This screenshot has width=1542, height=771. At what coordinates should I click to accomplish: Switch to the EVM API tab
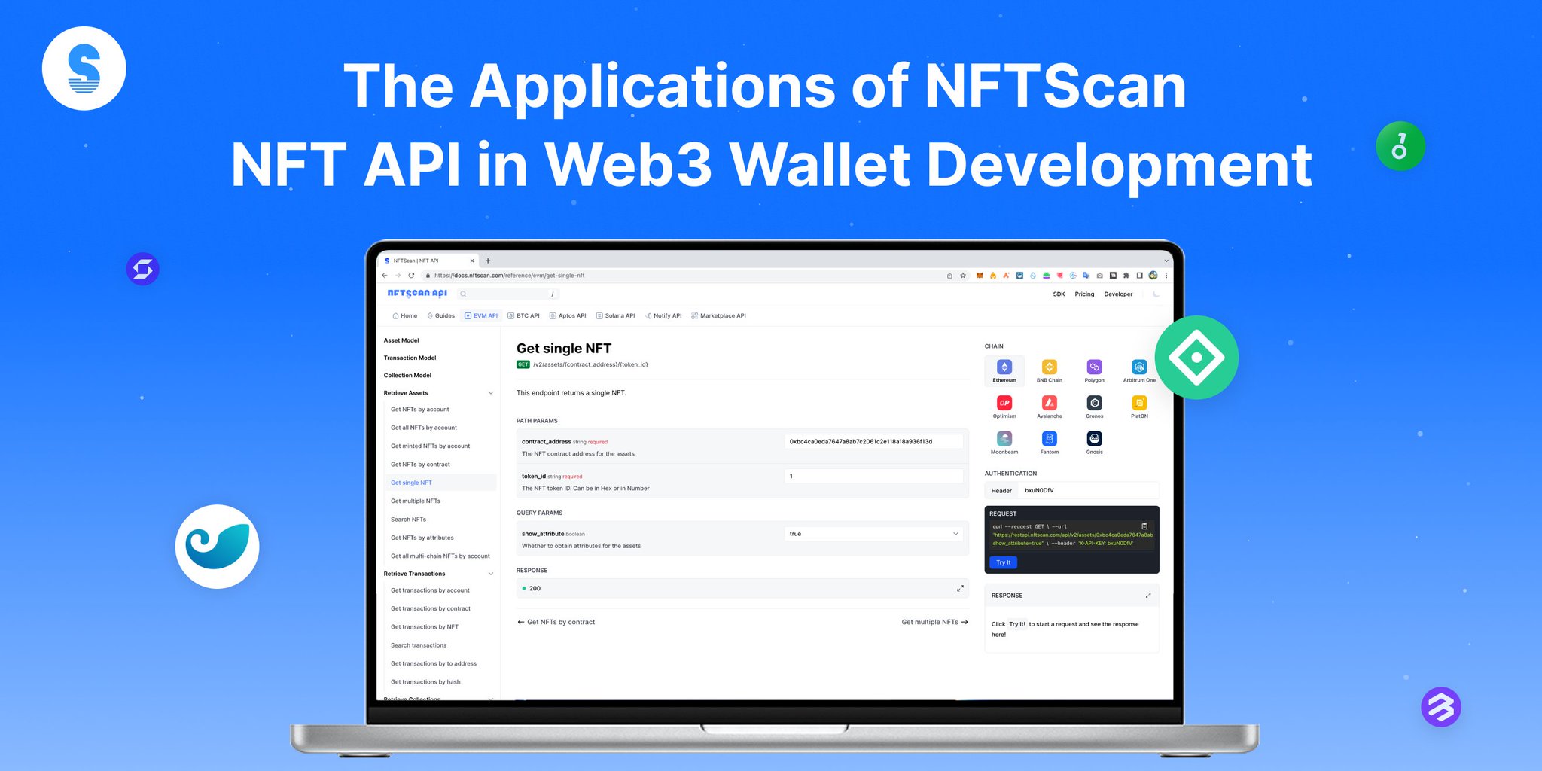(481, 316)
